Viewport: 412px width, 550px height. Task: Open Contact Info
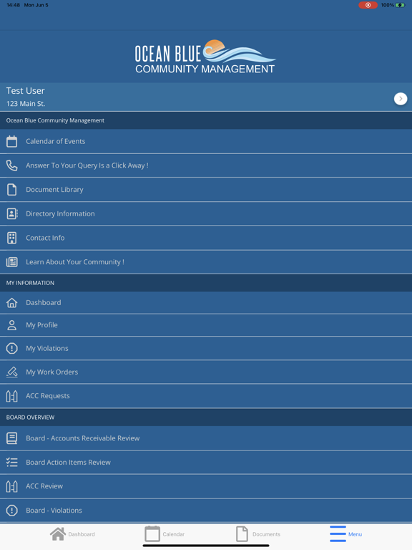[x=206, y=238]
